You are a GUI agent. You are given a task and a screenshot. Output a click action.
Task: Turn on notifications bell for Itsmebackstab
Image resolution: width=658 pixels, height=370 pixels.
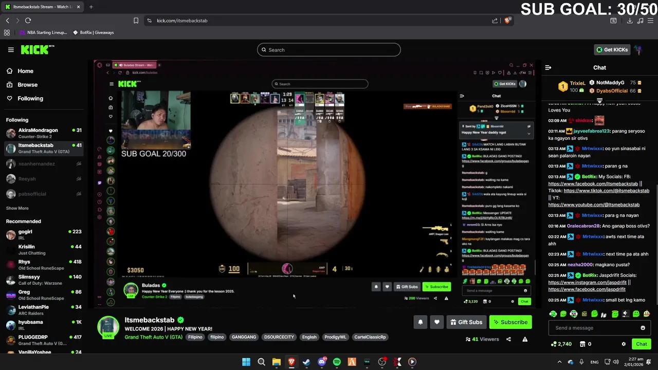420,322
